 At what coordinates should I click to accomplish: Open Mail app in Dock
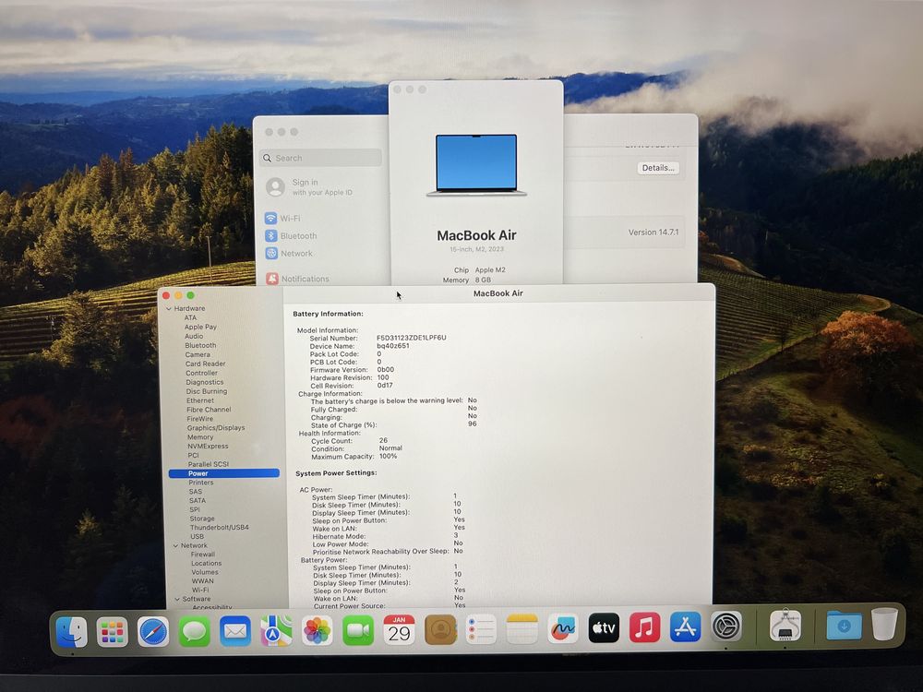[234, 631]
